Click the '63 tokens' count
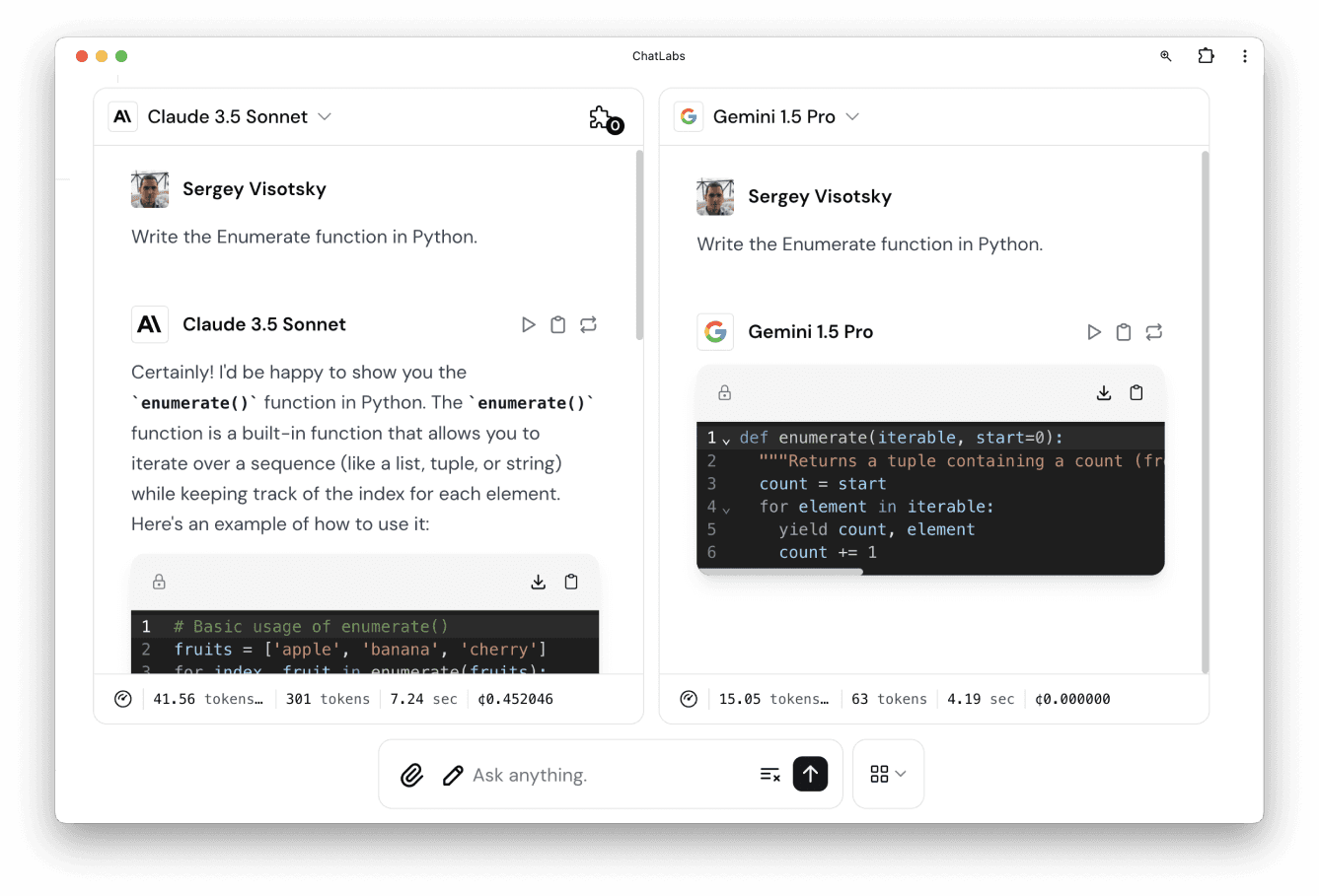This screenshot has width=1319, height=896. (x=889, y=699)
